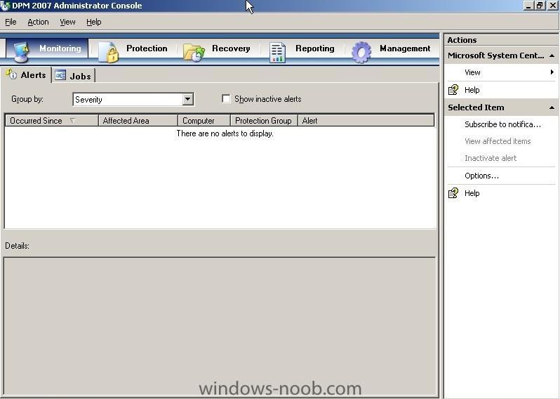Open the Action menu
This screenshot has height=399, width=560.
tap(38, 22)
